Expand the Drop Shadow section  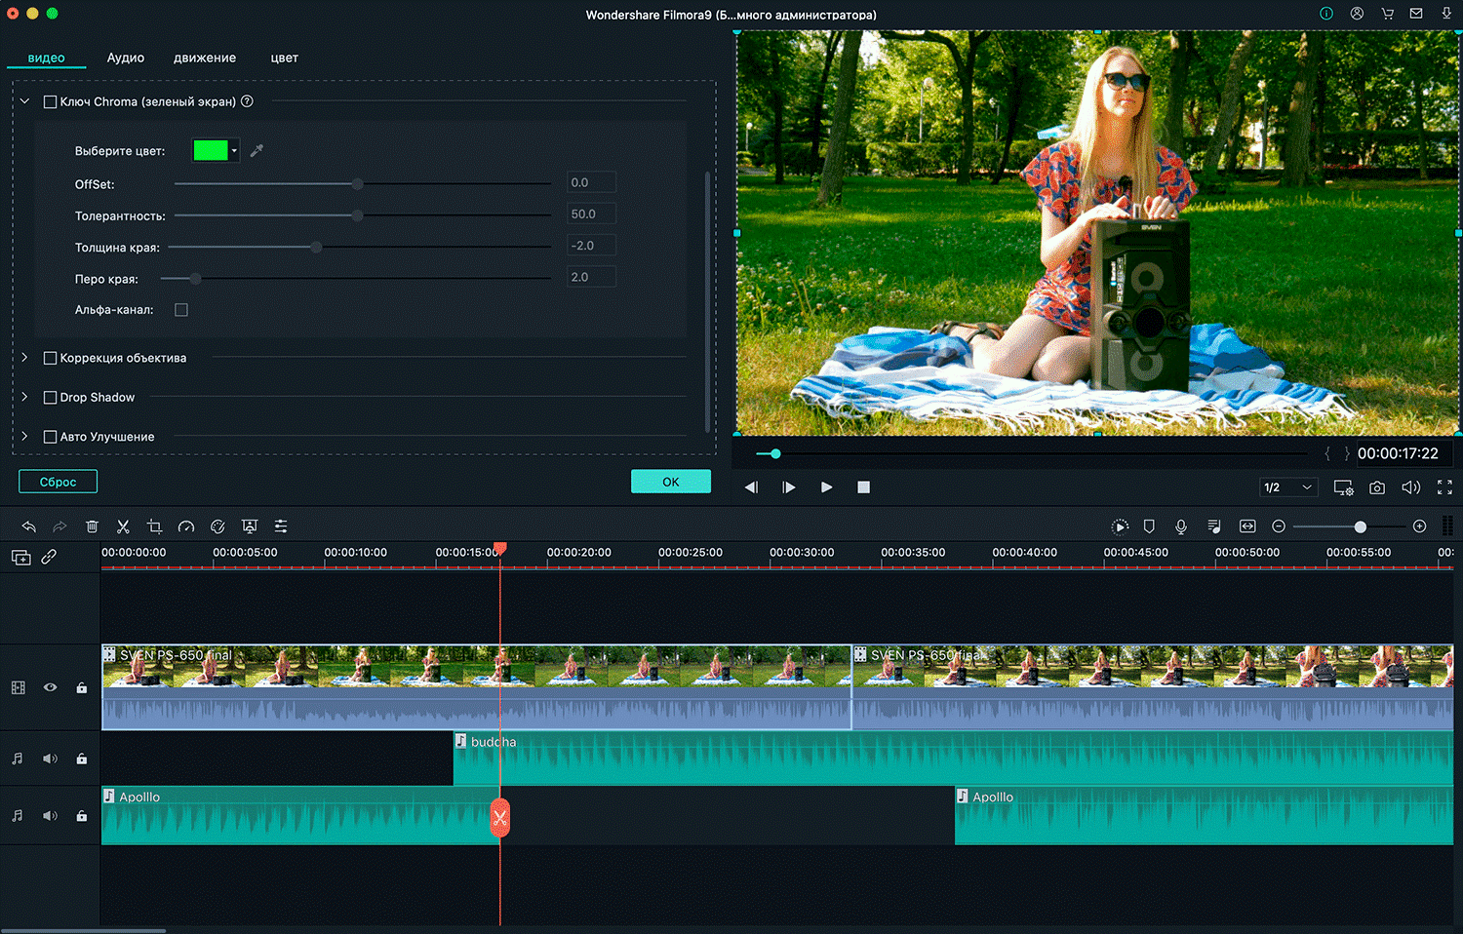pyautogui.click(x=25, y=397)
